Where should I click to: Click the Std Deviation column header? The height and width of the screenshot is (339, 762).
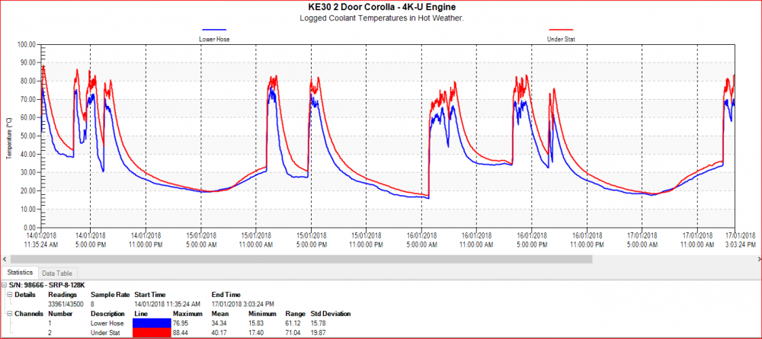(x=331, y=314)
